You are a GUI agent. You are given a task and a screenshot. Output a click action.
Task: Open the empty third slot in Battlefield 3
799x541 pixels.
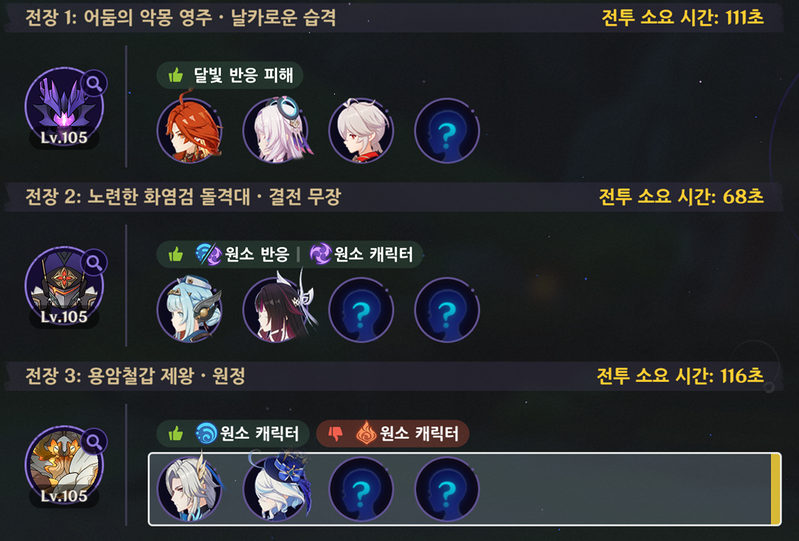click(361, 489)
